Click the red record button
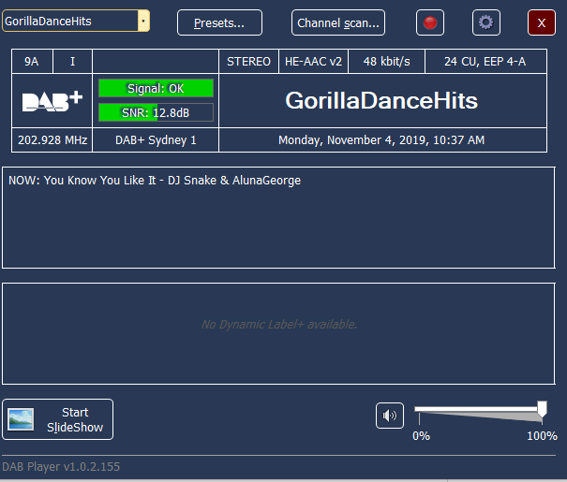This screenshot has height=482, width=567. click(x=430, y=22)
